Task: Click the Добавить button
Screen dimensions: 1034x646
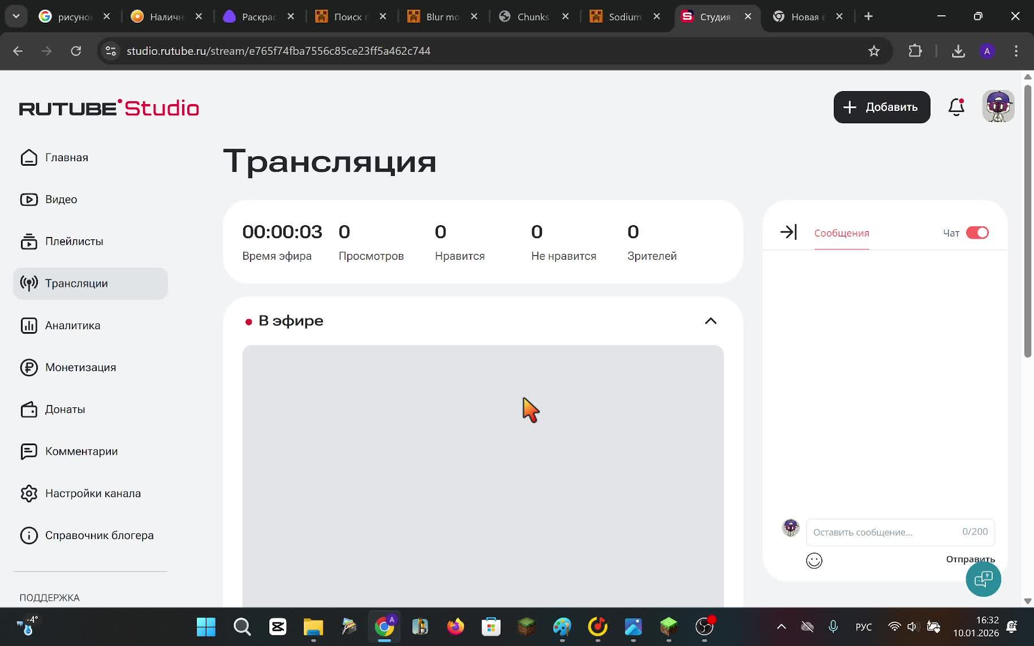Action: [881, 107]
